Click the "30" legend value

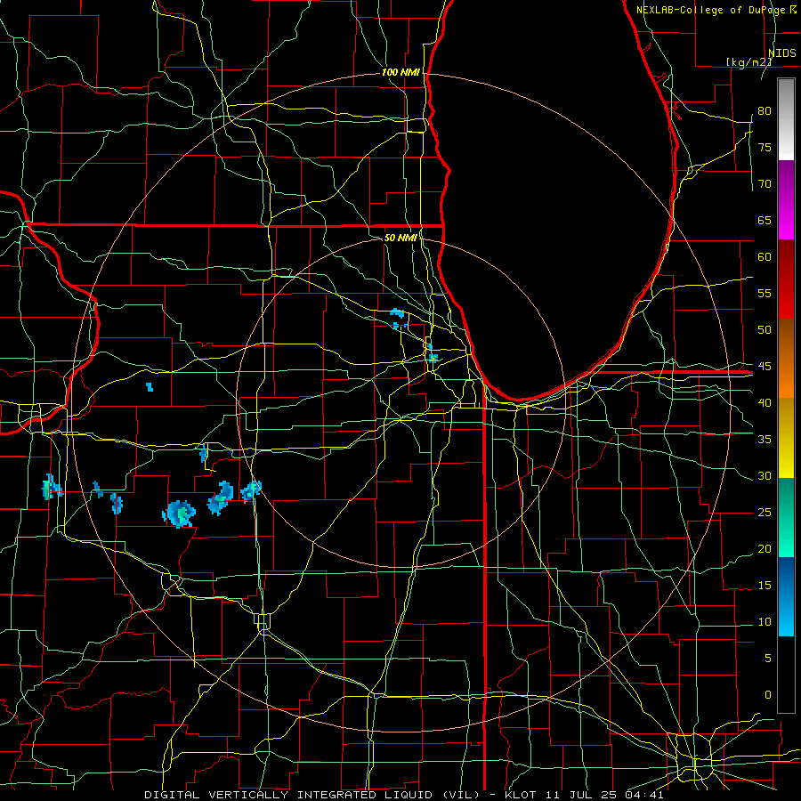click(x=765, y=476)
